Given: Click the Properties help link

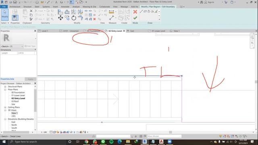Looking at the screenshot, I should click(7, 79).
